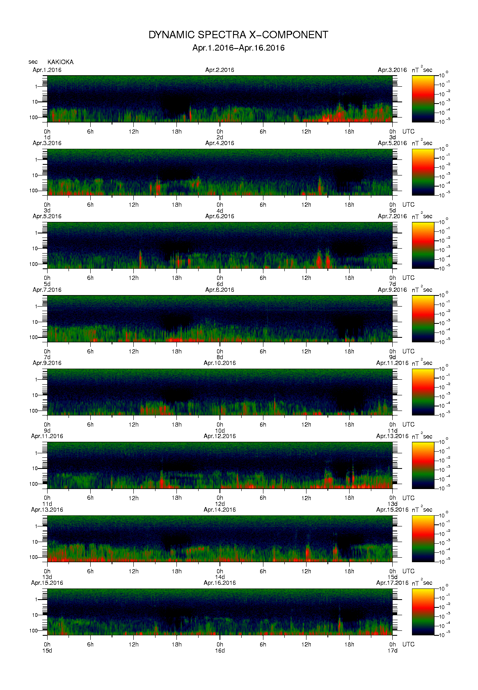Click the '12d' day marker
This screenshot has height=690, width=478.
point(220,504)
